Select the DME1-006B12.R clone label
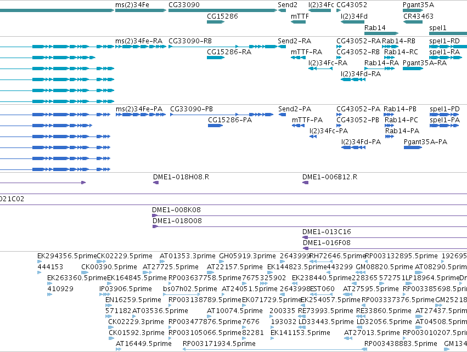Screen dimensions: 467x352 click(330, 177)
